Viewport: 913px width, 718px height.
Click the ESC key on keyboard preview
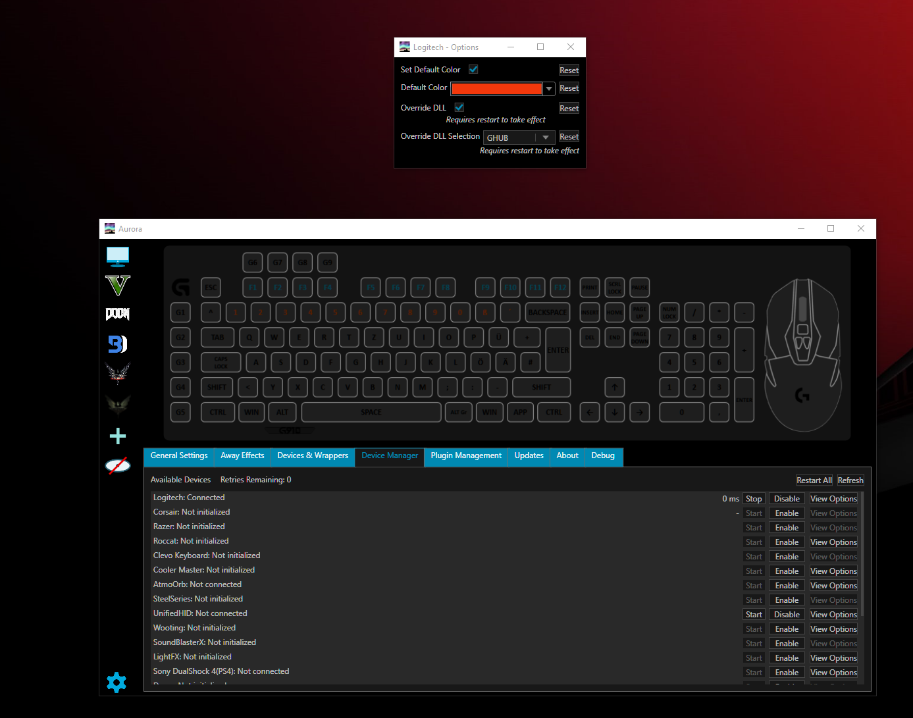(211, 288)
